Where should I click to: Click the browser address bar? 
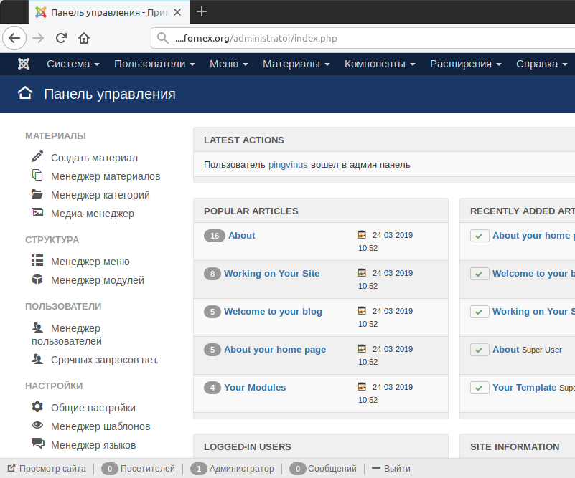(359, 39)
